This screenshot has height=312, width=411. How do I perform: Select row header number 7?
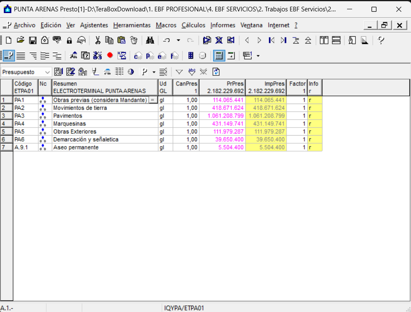pyautogui.click(x=7, y=147)
